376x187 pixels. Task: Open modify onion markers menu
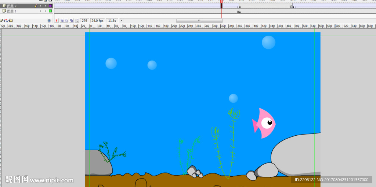point(77,21)
